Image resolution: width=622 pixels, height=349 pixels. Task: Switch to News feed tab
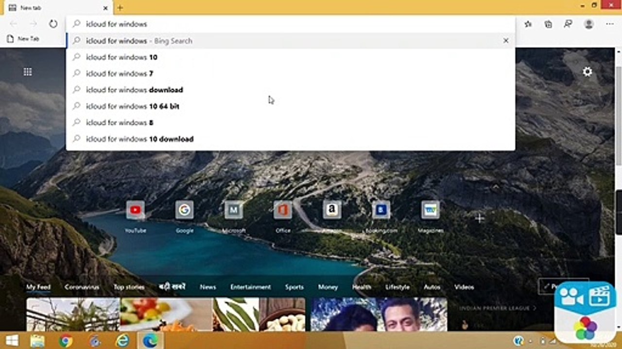tap(207, 287)
